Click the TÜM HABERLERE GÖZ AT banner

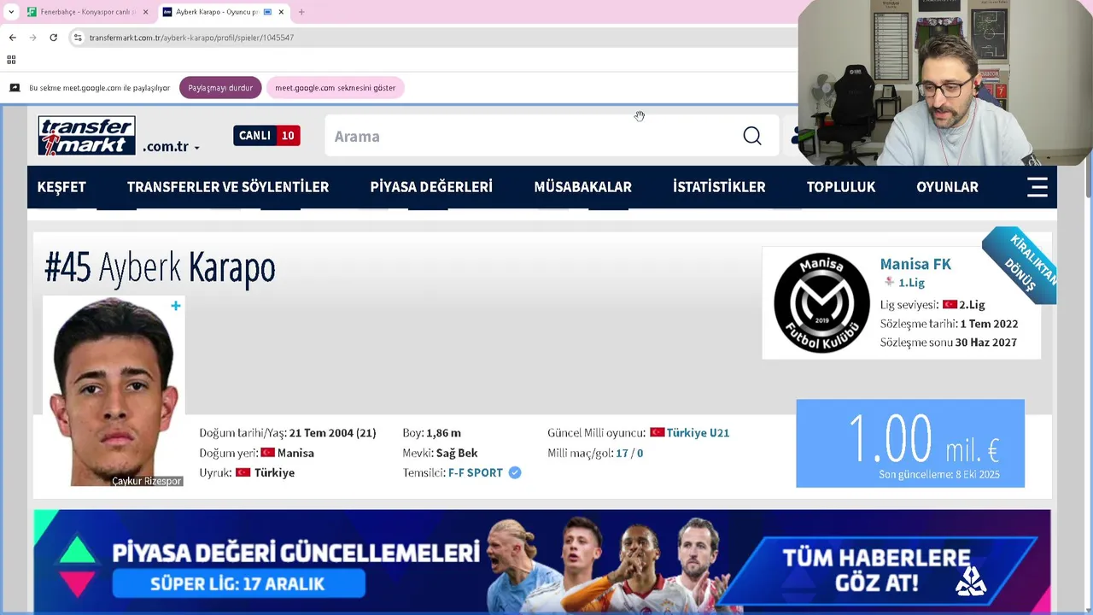(x=877, y=571)
